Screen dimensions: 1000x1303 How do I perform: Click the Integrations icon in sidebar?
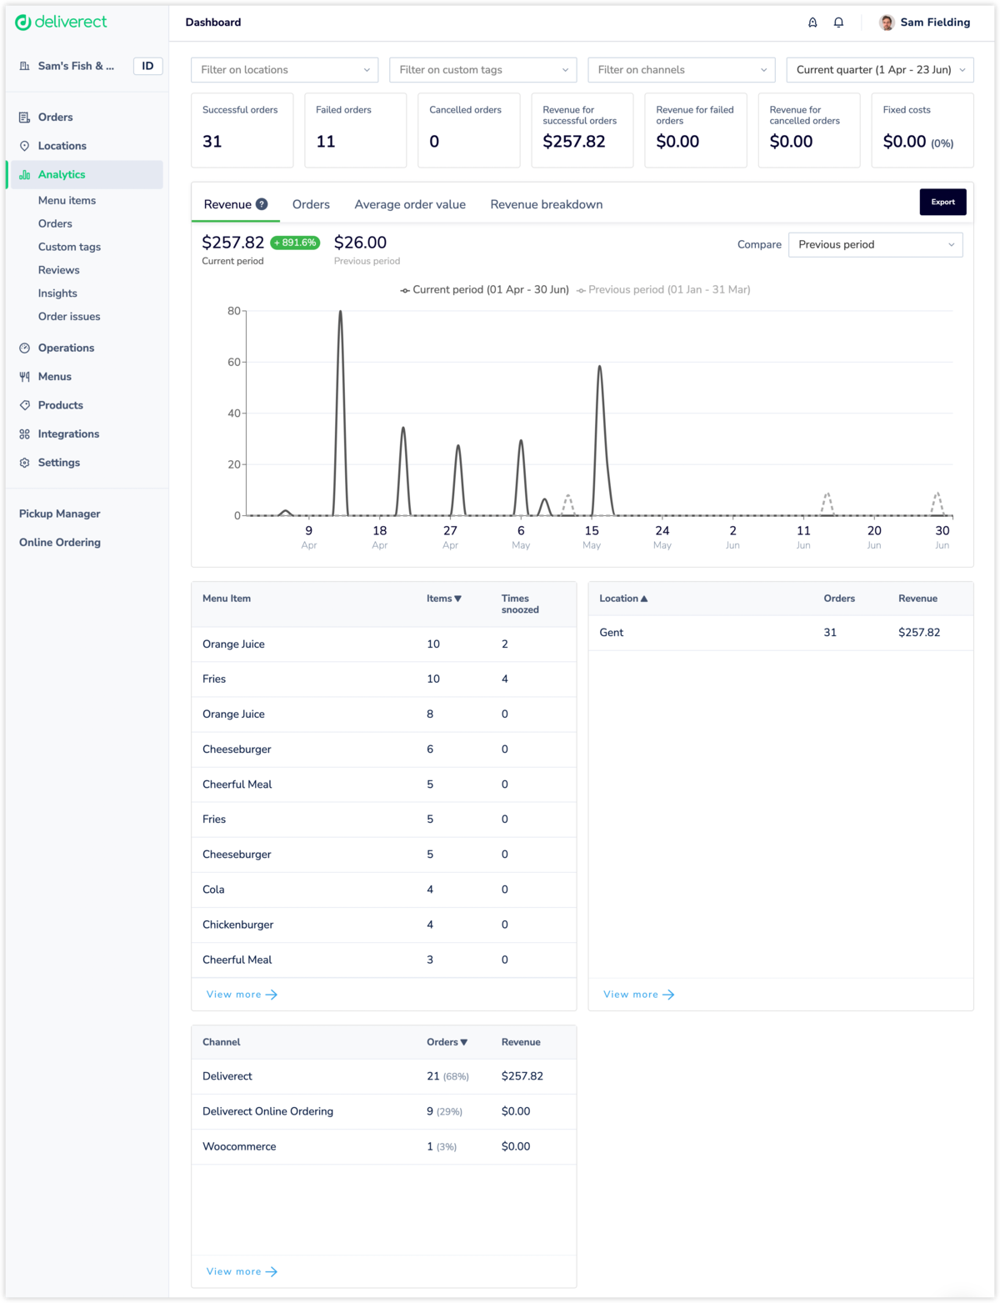[25, 434]
